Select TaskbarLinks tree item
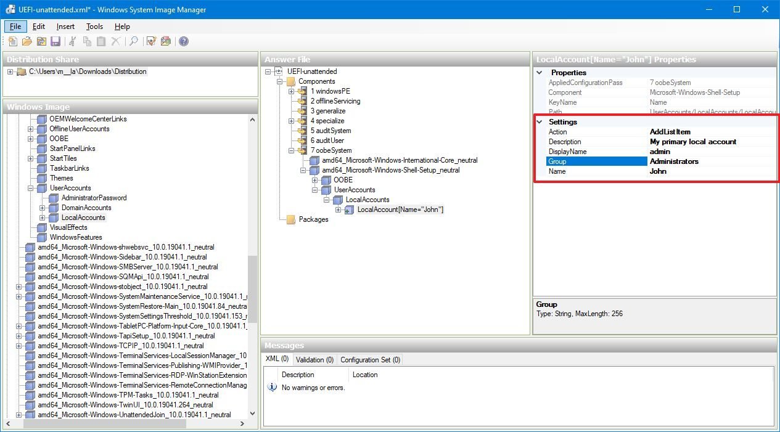Viewport: 780px width, 432px height. pos(69,168)
